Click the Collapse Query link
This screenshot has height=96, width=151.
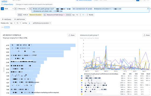point(7,4)
